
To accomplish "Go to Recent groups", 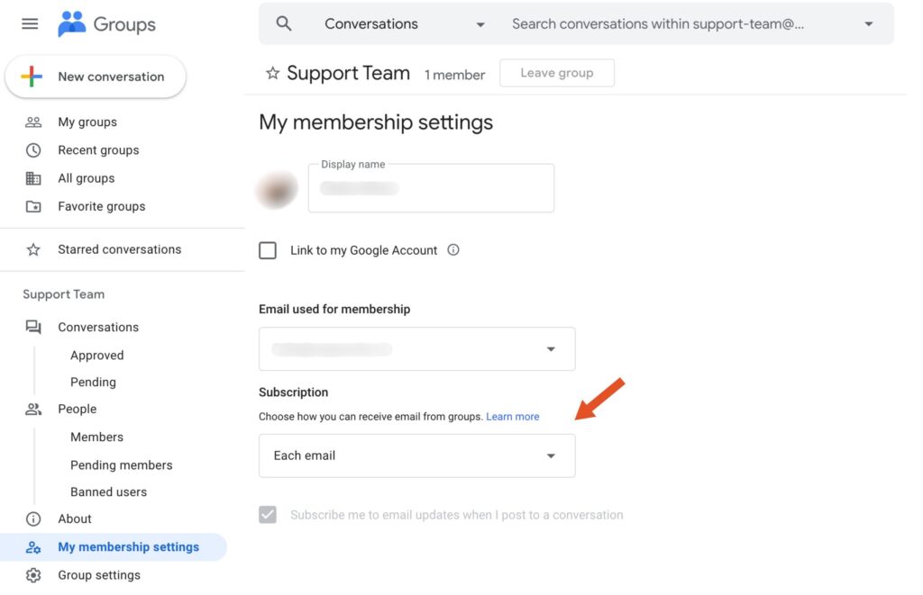I will click(x=98, y=150).
